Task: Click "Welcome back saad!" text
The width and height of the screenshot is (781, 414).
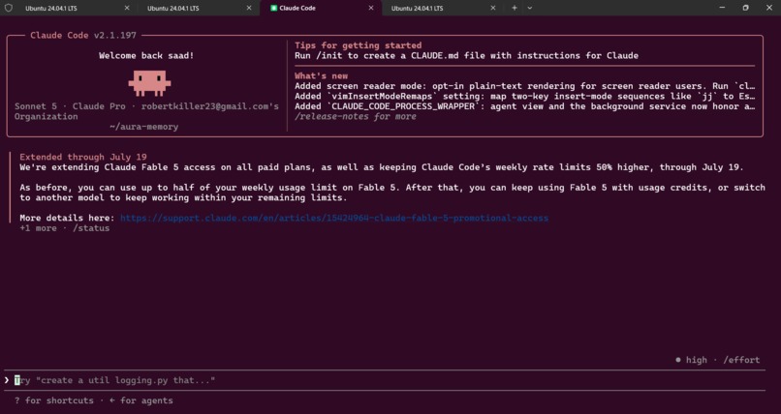Action: point(146,56)
